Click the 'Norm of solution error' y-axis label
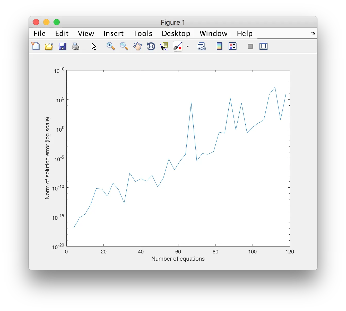 point(47,158)
